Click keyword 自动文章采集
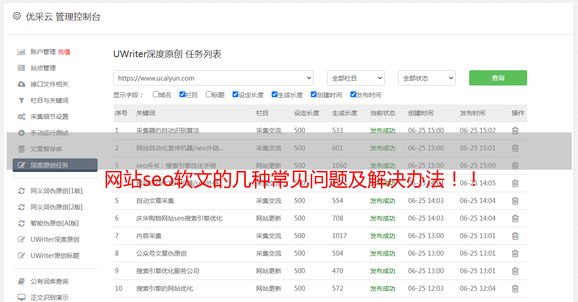Viewport: 578px width, 302px height. pyautogui.click(x=155, y=201)
